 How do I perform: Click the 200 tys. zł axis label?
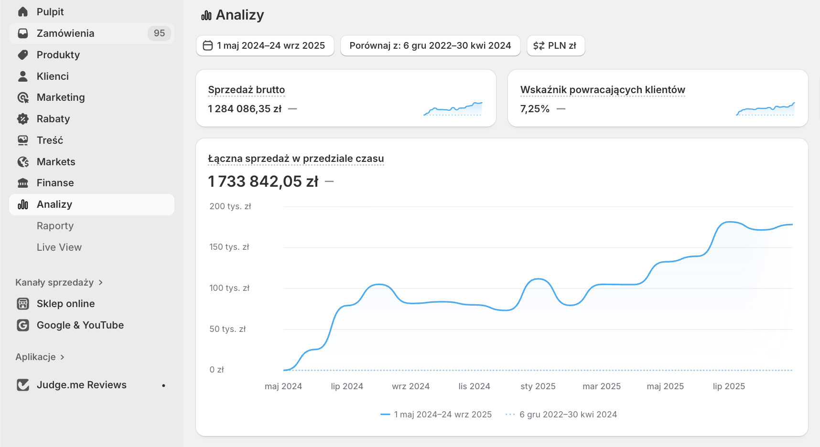pos(230,206)
